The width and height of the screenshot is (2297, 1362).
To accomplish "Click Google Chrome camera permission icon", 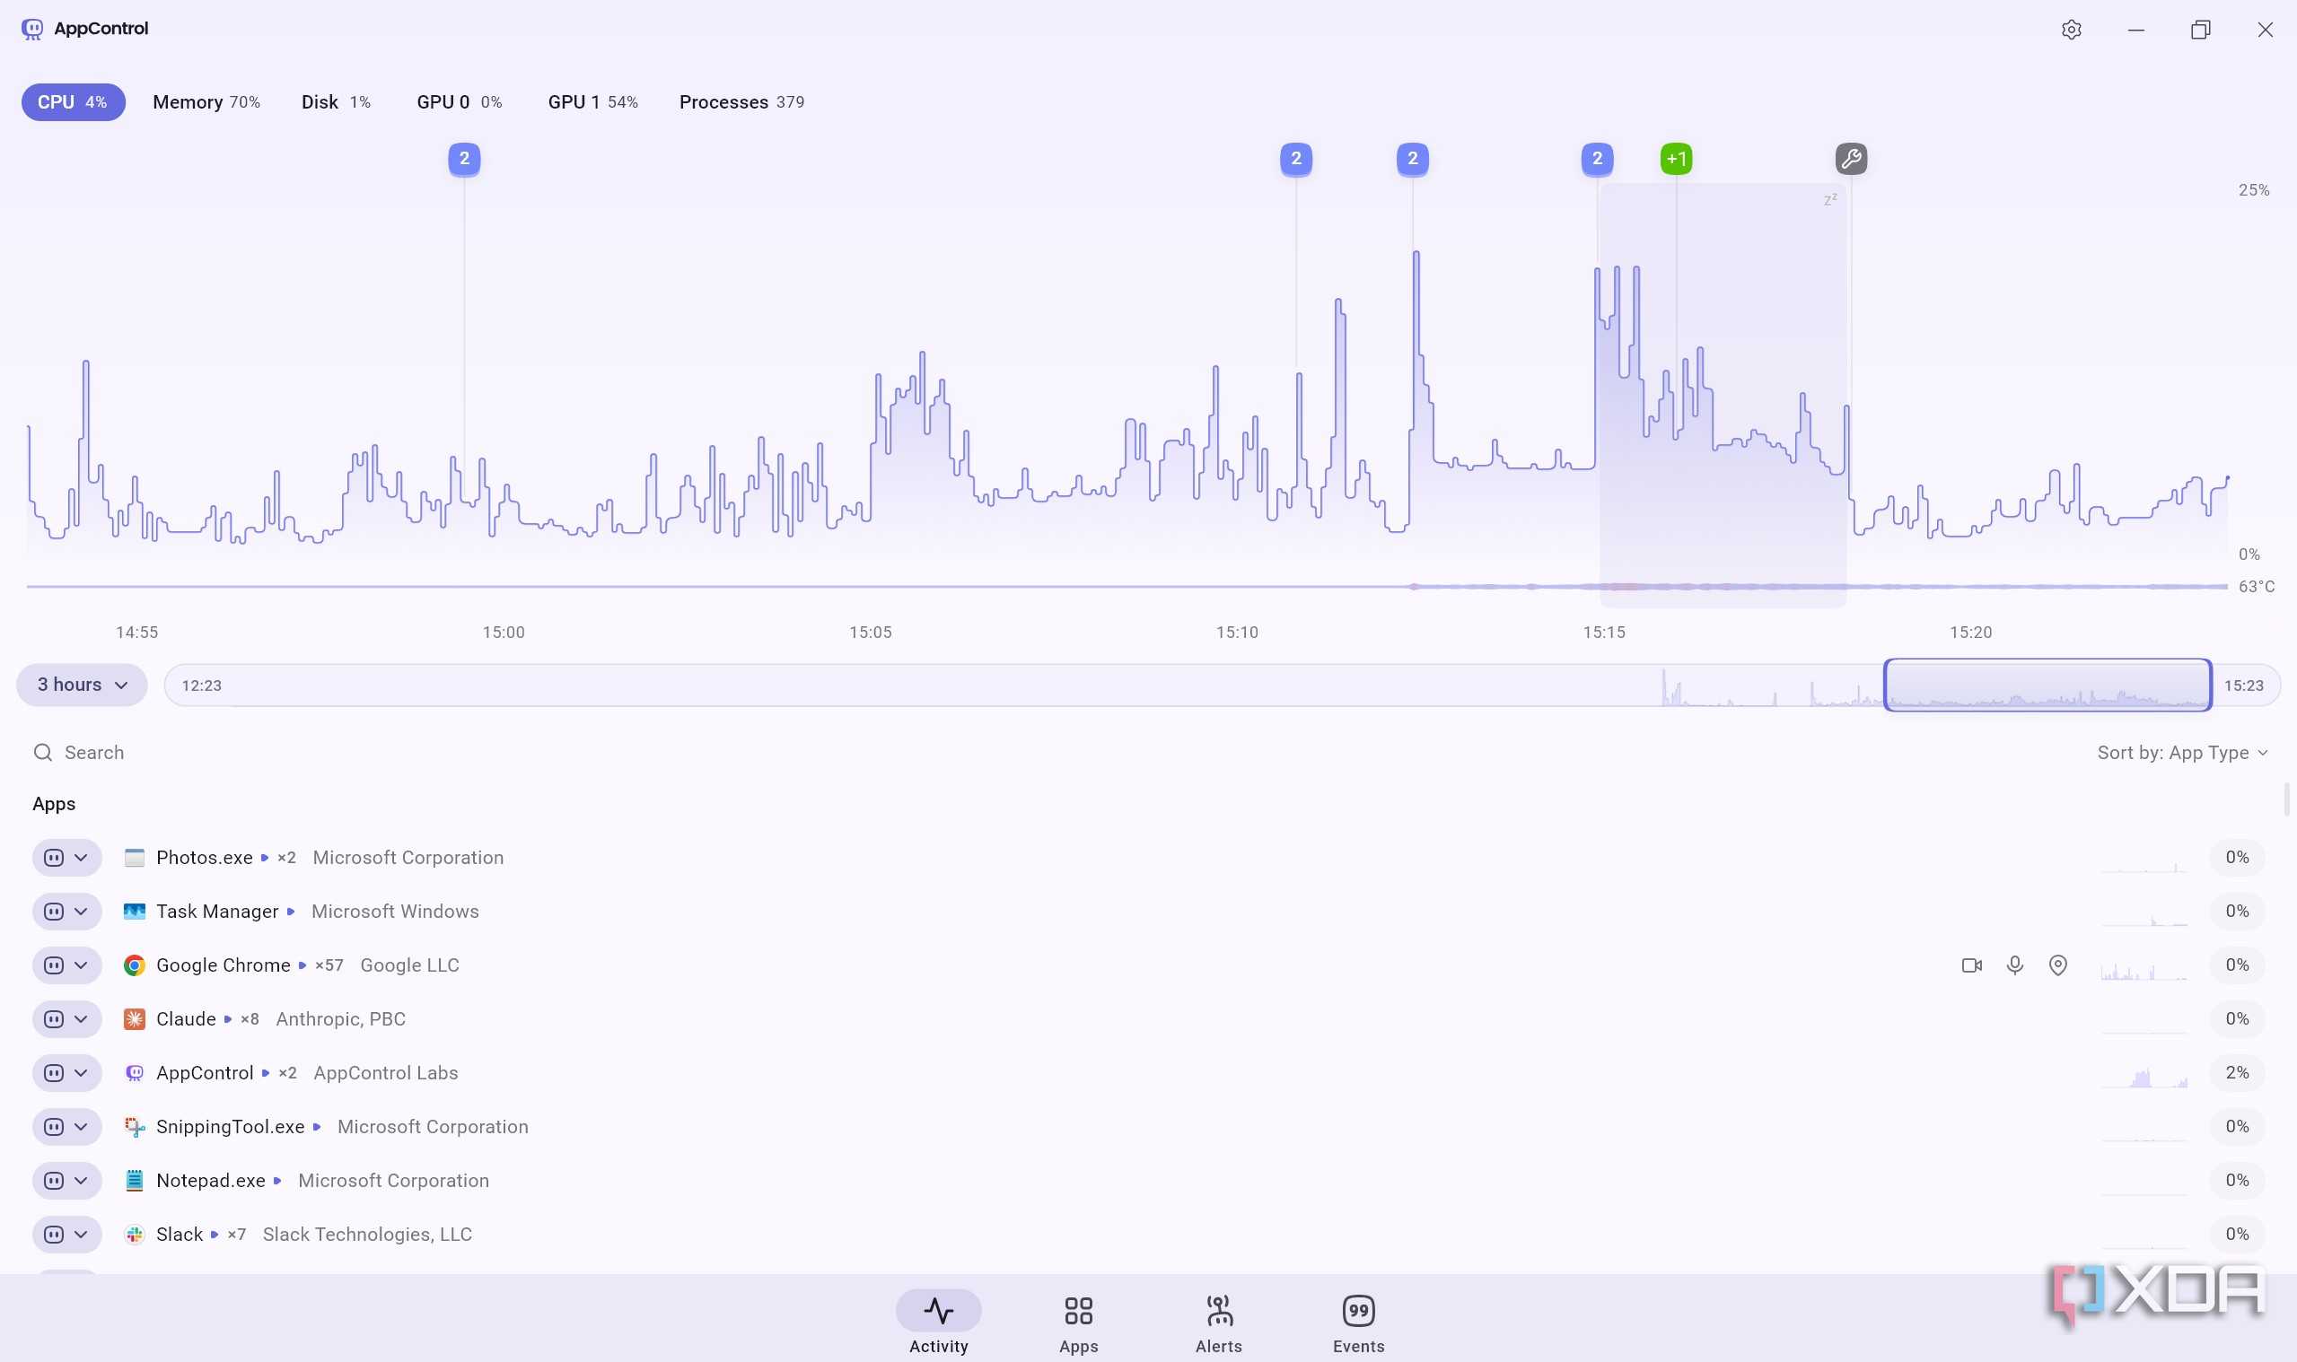I will [x=1971, y=965].
